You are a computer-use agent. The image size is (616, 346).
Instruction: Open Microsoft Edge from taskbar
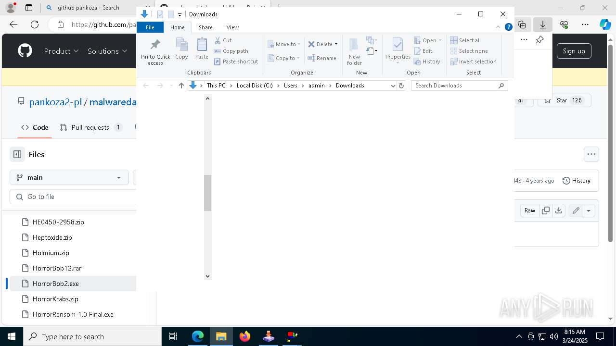tap(198, 336)
